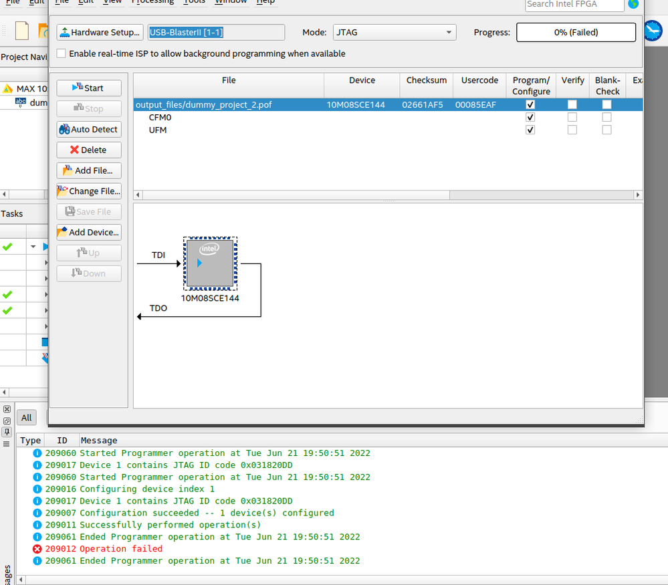Enable the real-time ISP checkbox
The image size is (668, 585).
pyautogui.click(x=62, y=53)
